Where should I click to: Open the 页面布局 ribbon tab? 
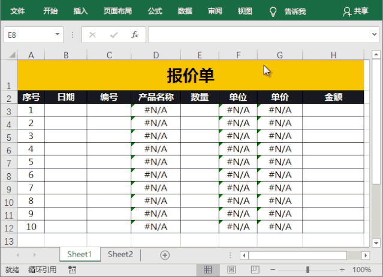click(x=117, y=11)
